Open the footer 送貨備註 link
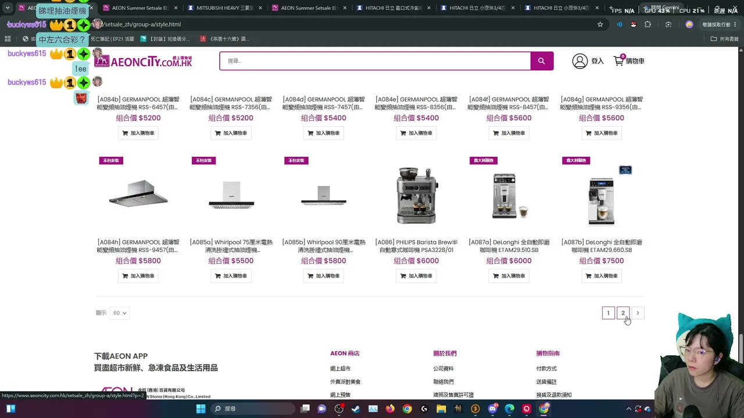Image resolution: width=744 pixels, height=418 pixels. [546, 382]
